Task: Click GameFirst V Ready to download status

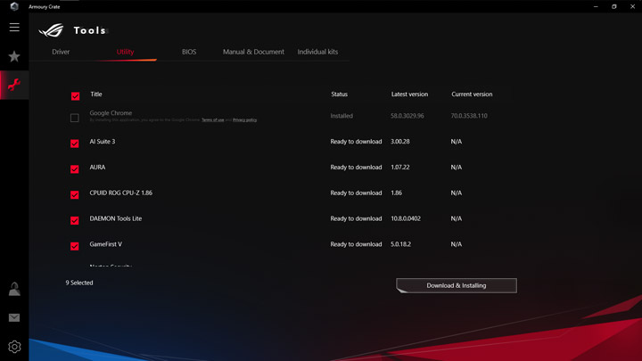Action: click(x=356, y=244)
